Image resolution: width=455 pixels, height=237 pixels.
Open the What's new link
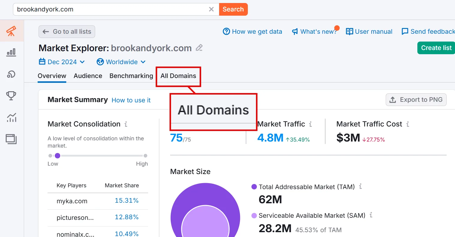(314, 32)
